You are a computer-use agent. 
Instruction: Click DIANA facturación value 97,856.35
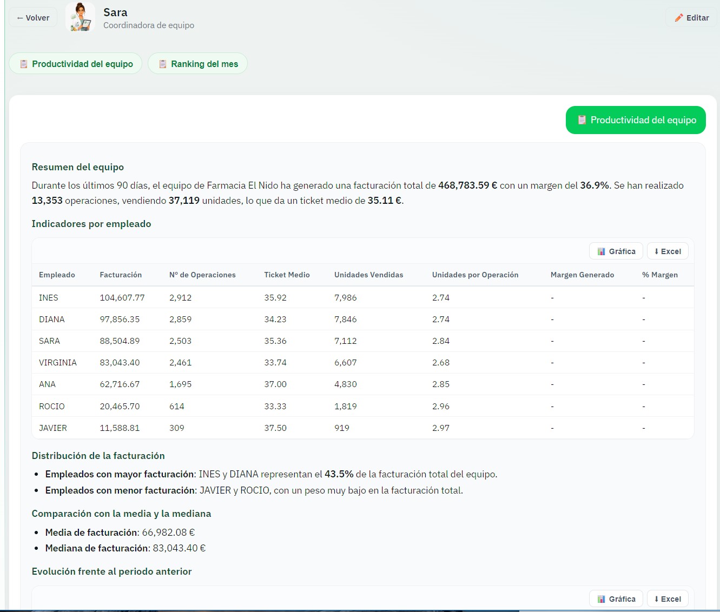point(120,320)
